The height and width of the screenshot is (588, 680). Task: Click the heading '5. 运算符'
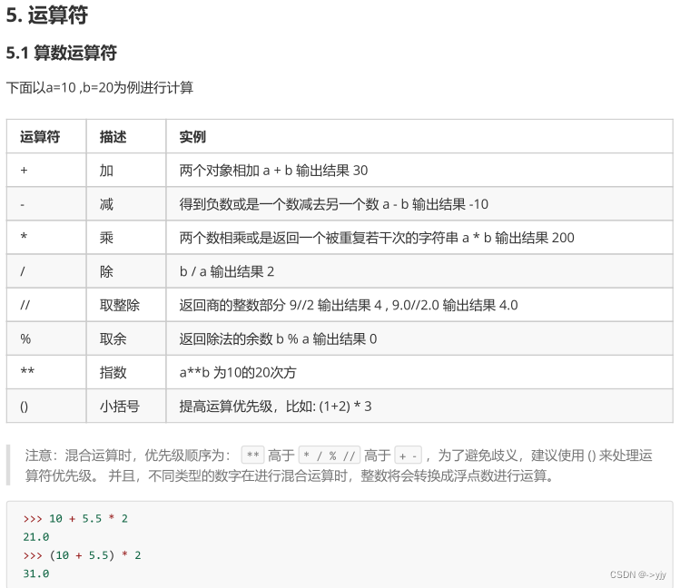[x=47, y=15]
